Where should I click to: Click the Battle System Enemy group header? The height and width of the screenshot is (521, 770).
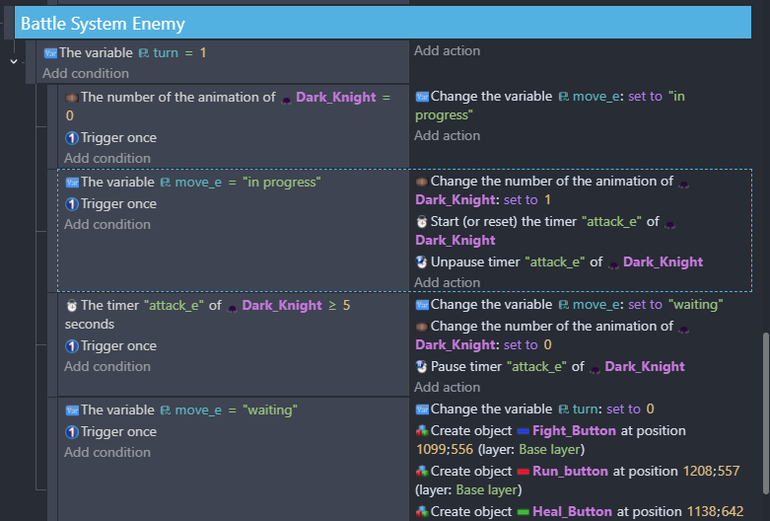[104, 23]
